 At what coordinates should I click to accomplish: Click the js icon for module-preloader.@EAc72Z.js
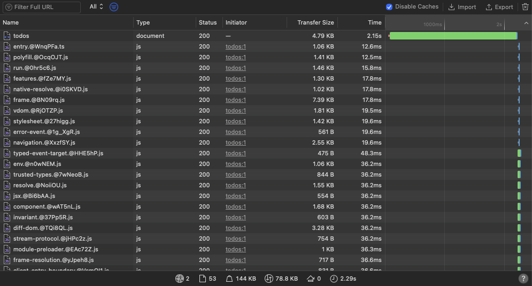click(7, 249)
